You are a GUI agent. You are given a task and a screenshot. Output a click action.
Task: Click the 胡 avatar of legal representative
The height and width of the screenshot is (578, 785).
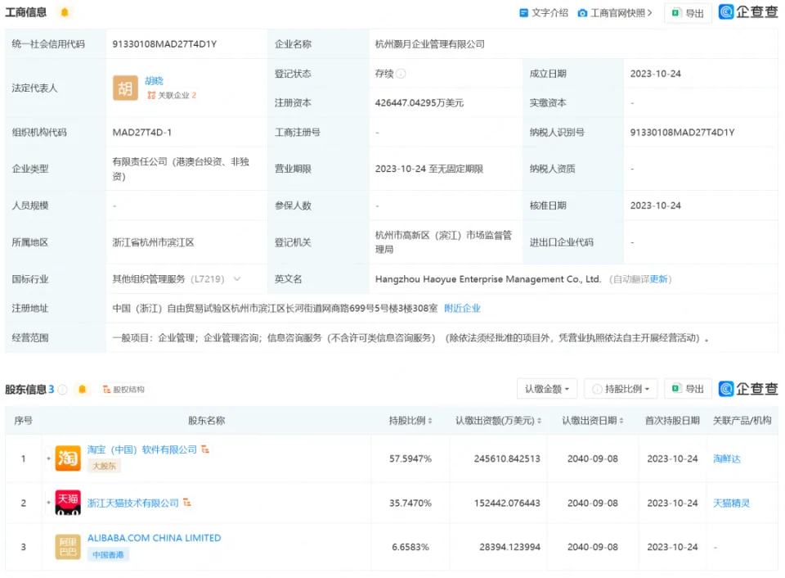click(125, 88)
